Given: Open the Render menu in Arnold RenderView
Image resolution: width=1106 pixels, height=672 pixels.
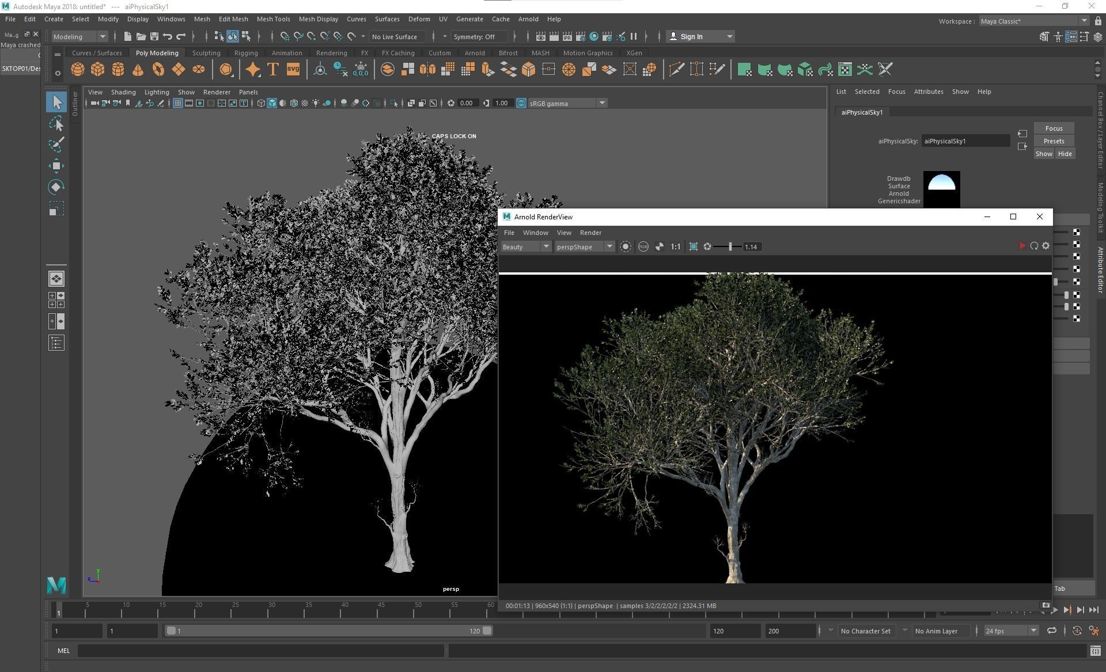Looking at the screenshot, I should (590, 233).
